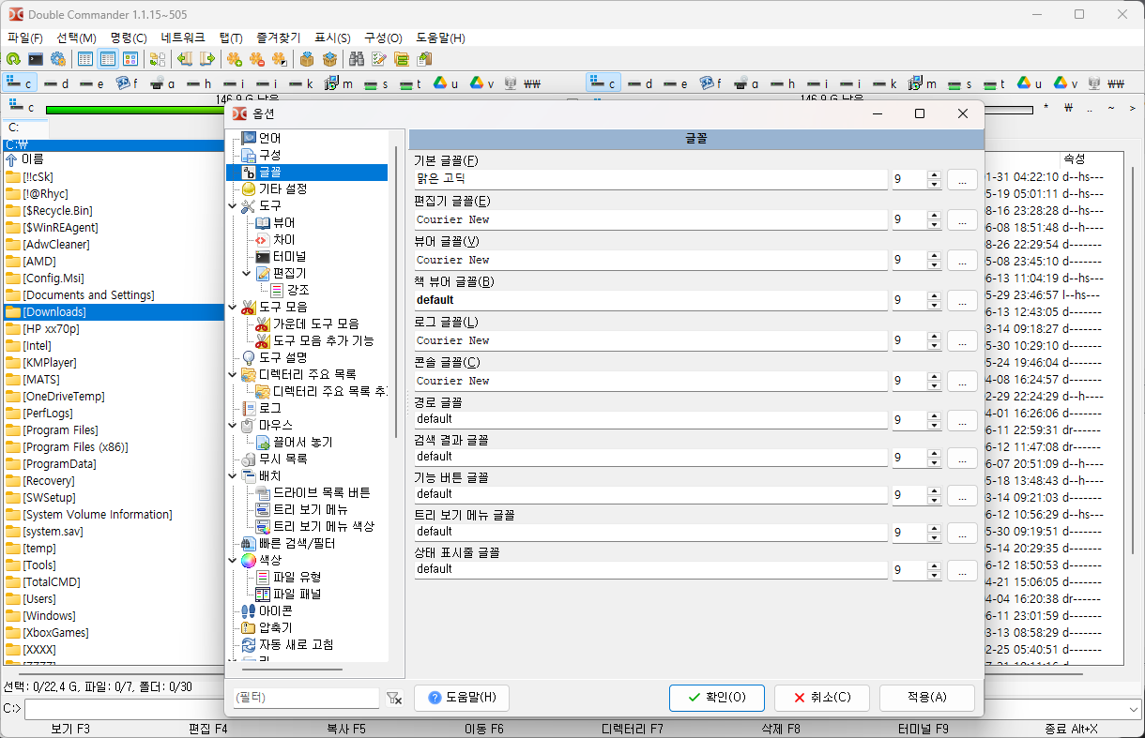Click unselect group icon with red minus
The image size is (1145, 738).
tap(257, 59)
